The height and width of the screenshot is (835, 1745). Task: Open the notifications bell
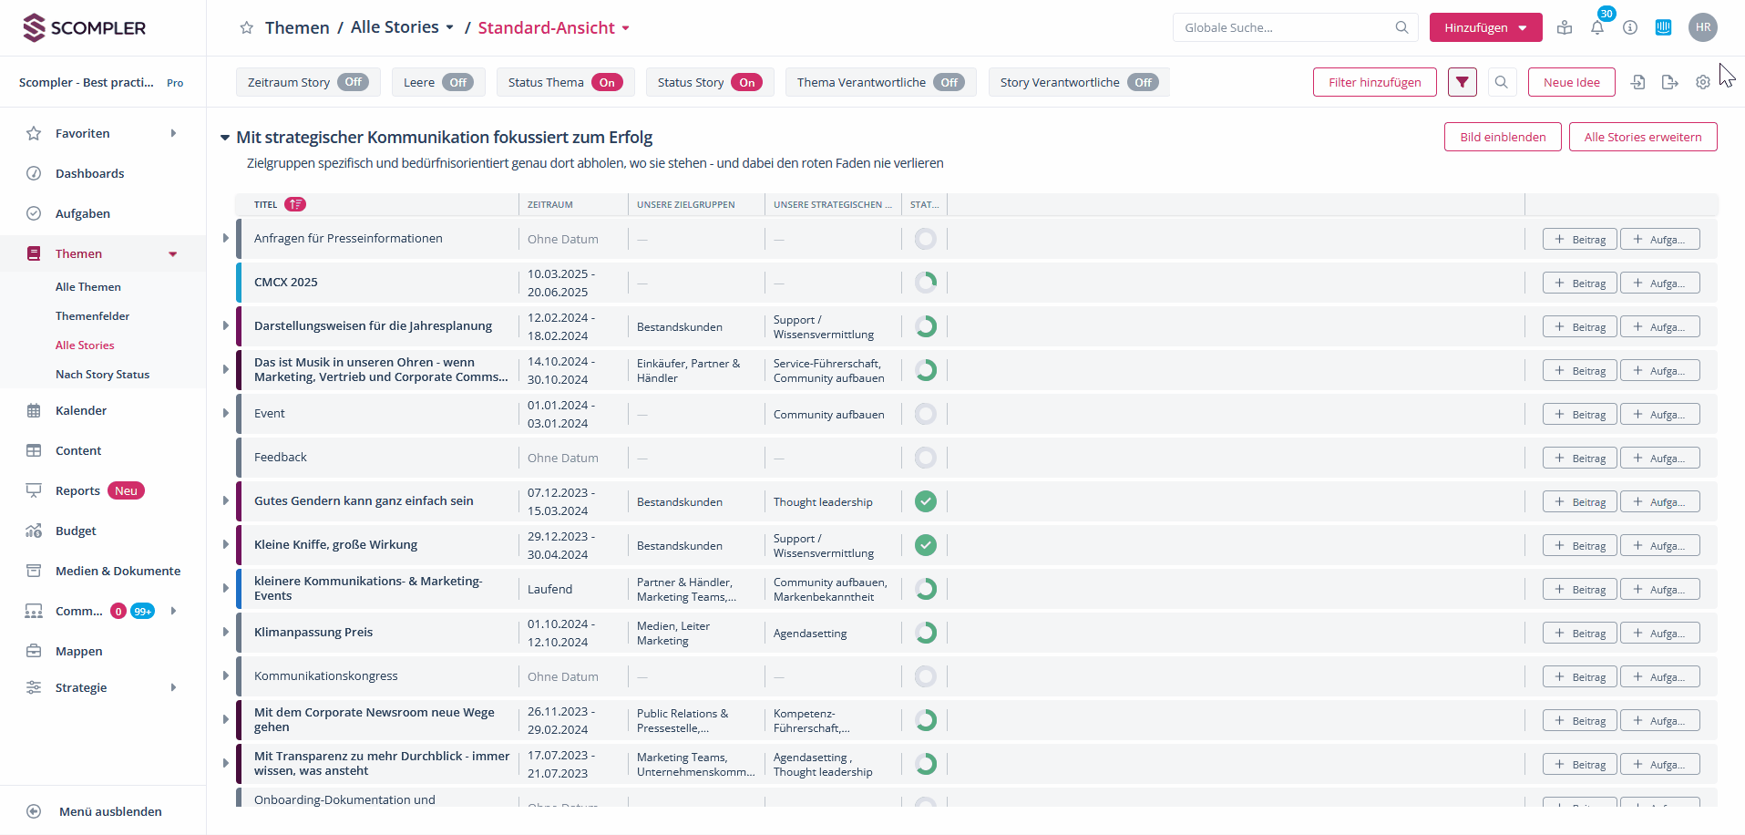pyautogui.click(x=1597, y=28)
